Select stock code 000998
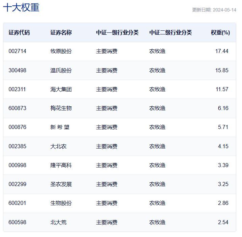 tap(18, 165)
